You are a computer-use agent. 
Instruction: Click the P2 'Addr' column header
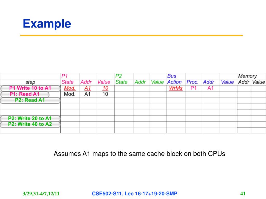tap(140, 82)
